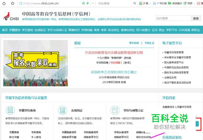The height and width of the screenshot is (140, 203).
Task: Open 学历与成绩认证 navigation item
Action: pyautogui.click(x=57, y=30)
